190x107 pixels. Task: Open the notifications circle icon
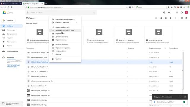pyautogui.click(x=182, y=12)
